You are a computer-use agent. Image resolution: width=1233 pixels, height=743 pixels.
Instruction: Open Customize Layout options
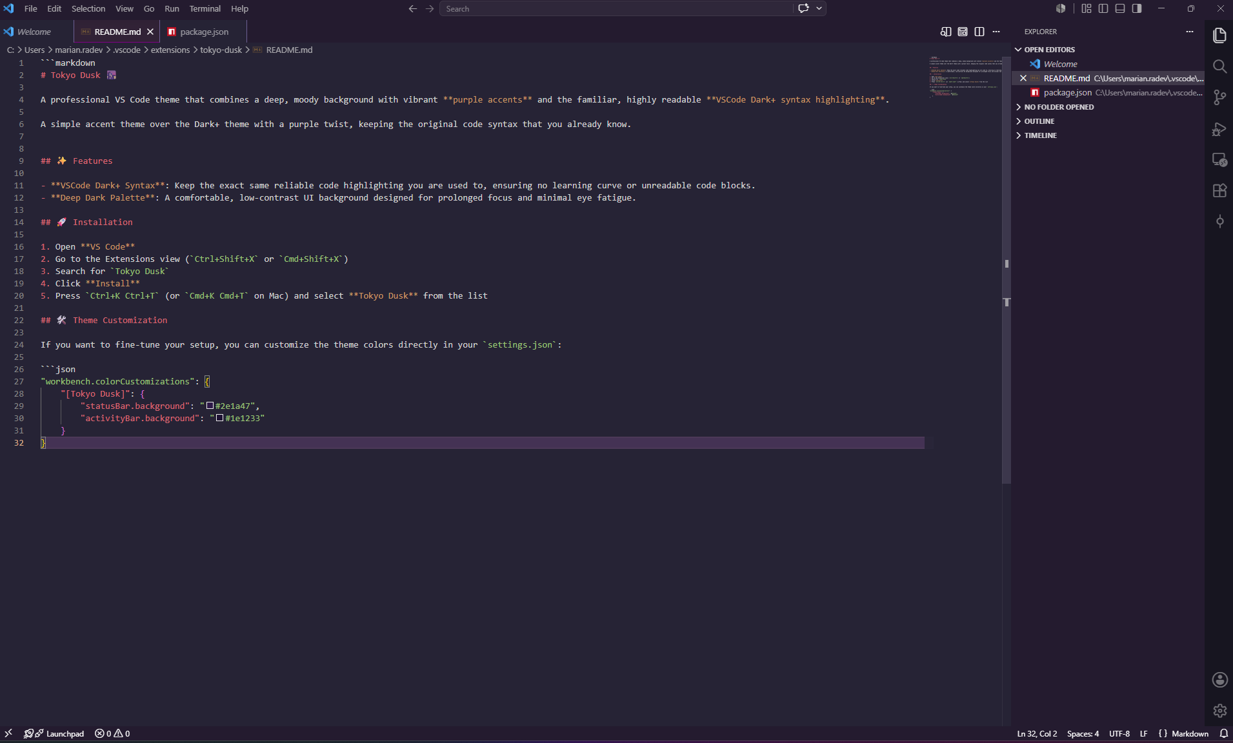click(1087, 8)
